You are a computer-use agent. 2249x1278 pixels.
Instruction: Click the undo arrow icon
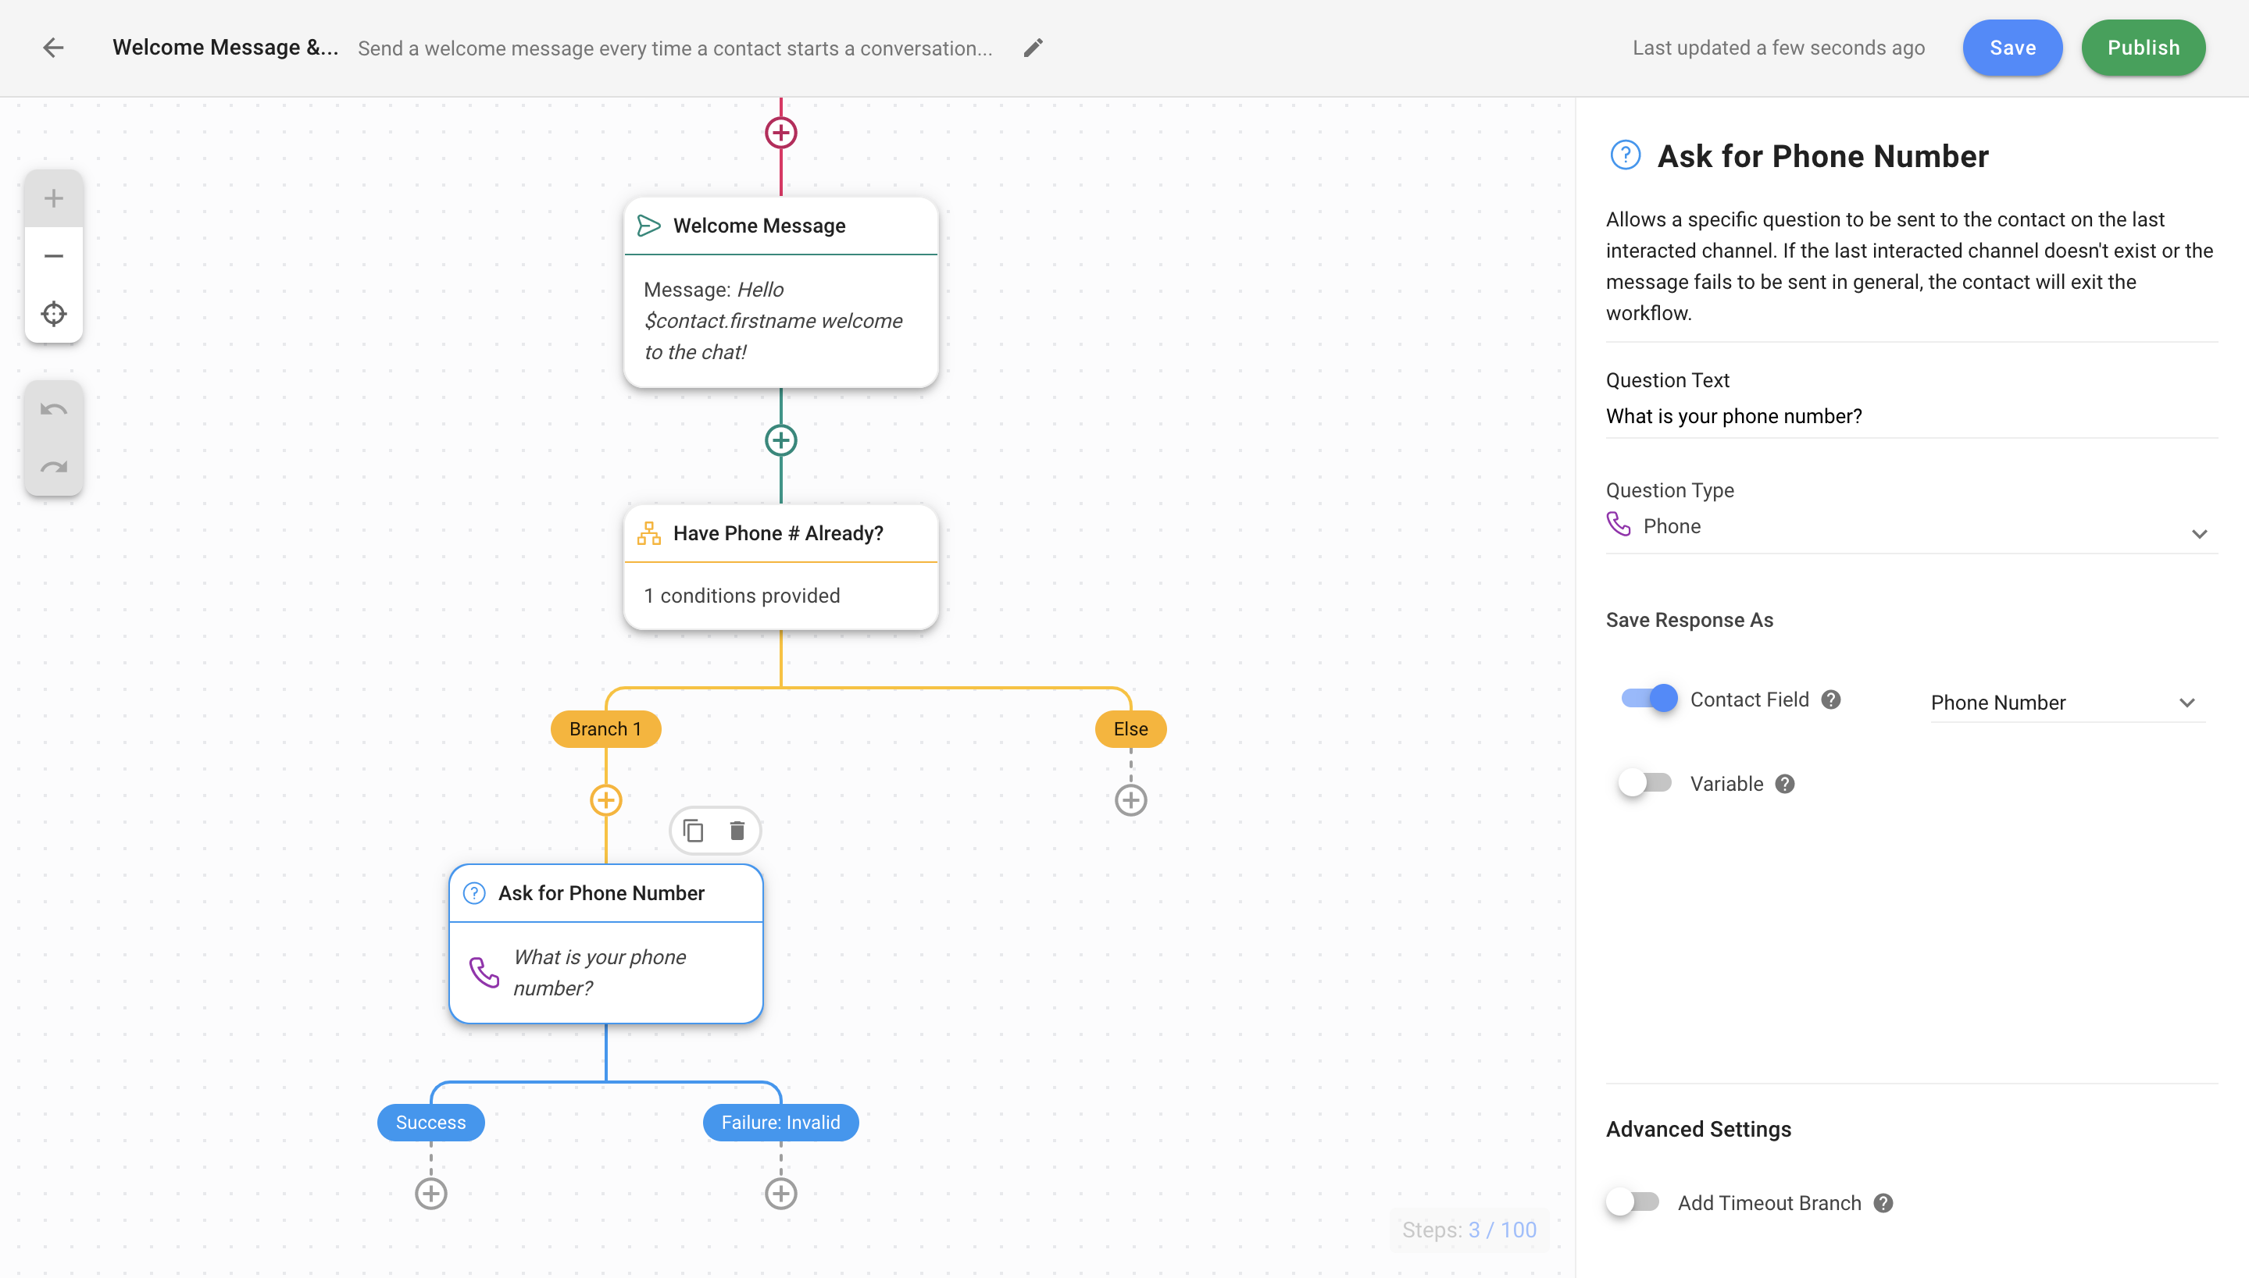[x=54, y=410]
